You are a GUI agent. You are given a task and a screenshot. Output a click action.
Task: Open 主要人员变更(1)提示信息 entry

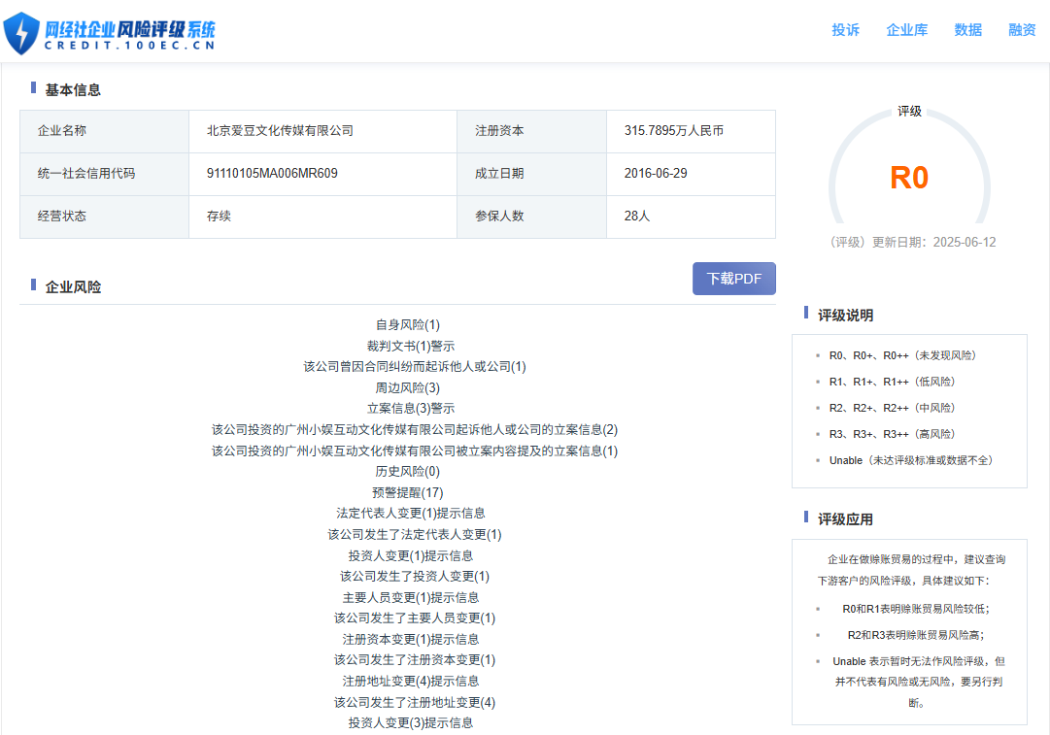(x=410, y=597)
